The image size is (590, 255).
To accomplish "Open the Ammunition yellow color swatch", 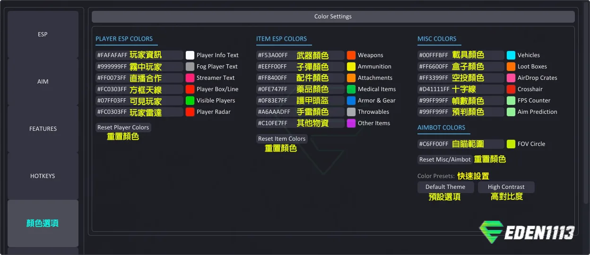I will click(351, 67).
